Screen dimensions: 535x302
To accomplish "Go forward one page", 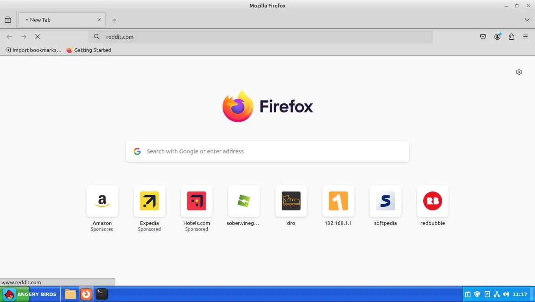I will pos(24,37).
